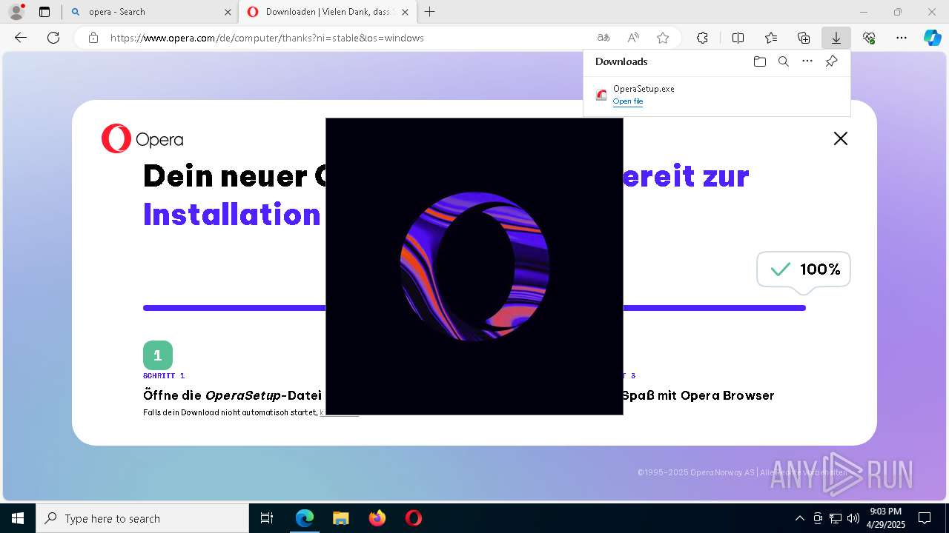Open network status tray icon
The width and height of the screenshot is (949, 533).
point(836,518)
